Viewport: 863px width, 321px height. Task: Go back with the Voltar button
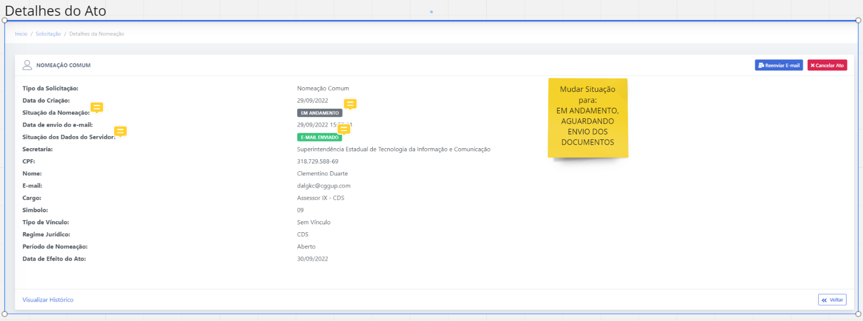coord(832,299)
